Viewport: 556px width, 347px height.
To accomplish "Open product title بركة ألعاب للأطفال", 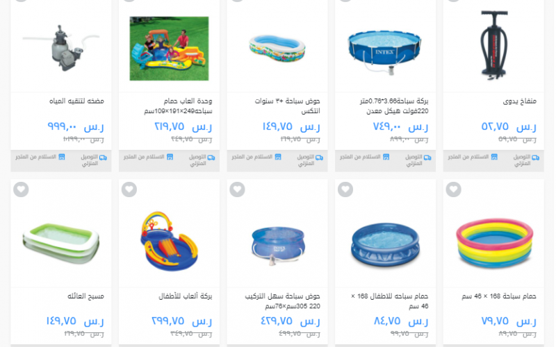I will pyautogui.click(x=185, y=296).
